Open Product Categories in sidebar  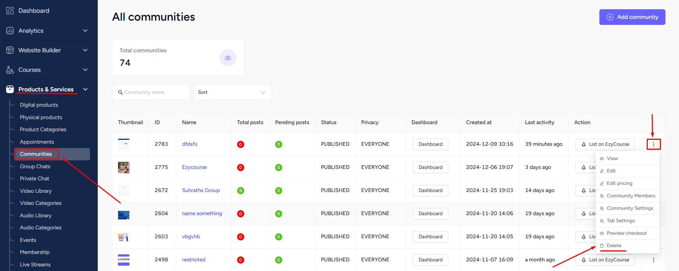pyautogui.click(x=43, y=129)
